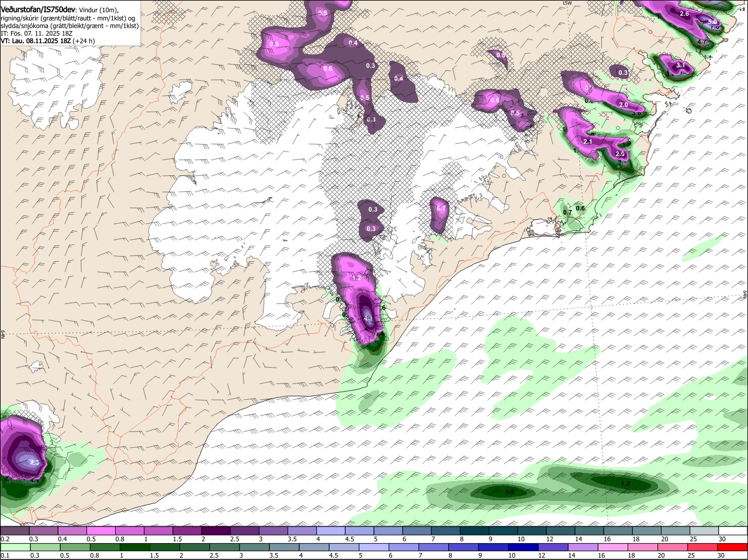Pick the dark purple 2–2.5 swatch on snow scale

point(216,531)
